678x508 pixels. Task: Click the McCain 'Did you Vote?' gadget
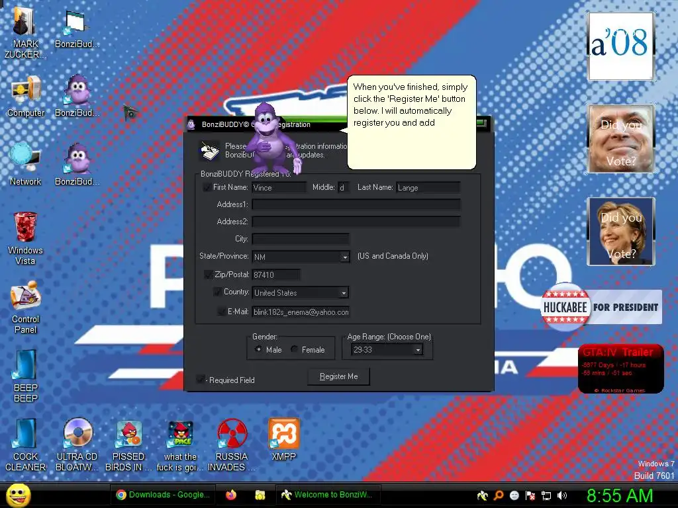tap(620, 139)
